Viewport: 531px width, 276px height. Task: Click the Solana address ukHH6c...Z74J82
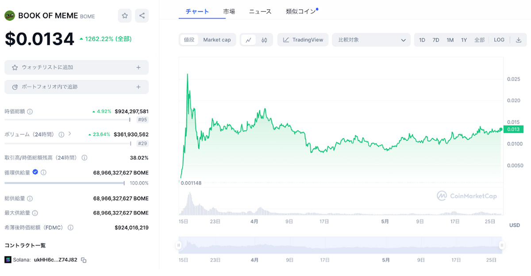pyautogui.click(x=56, y=260)
